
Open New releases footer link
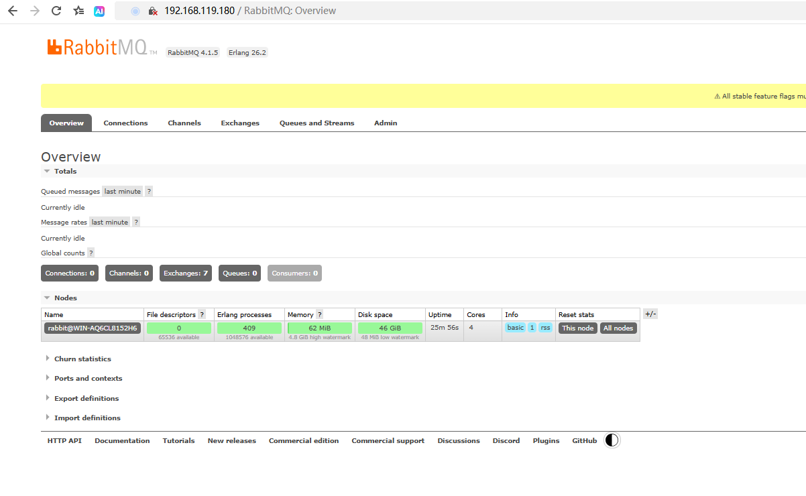tap(232, 441)
